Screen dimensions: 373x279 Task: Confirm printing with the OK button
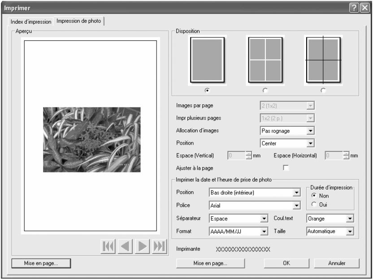pos(286,263)
